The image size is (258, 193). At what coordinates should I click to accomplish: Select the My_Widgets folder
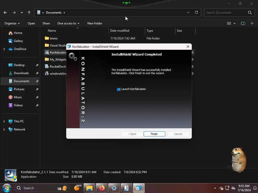[x=55, y=60]
